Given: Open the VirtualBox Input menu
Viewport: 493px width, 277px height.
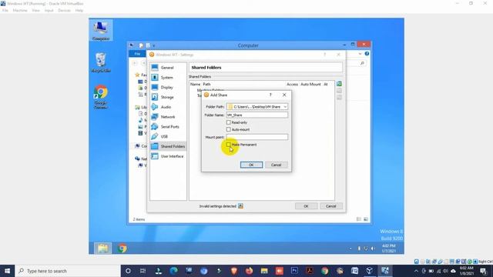Looking at the screenshot, I should [49, 10].
